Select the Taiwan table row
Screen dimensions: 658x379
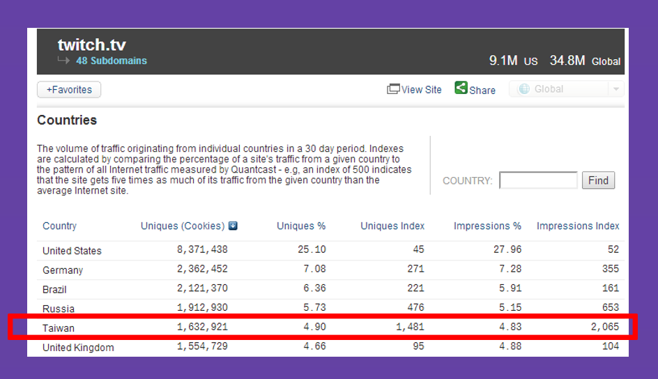330,327
